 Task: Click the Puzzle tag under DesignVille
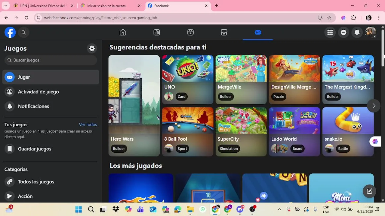click(x=279, y=97)
